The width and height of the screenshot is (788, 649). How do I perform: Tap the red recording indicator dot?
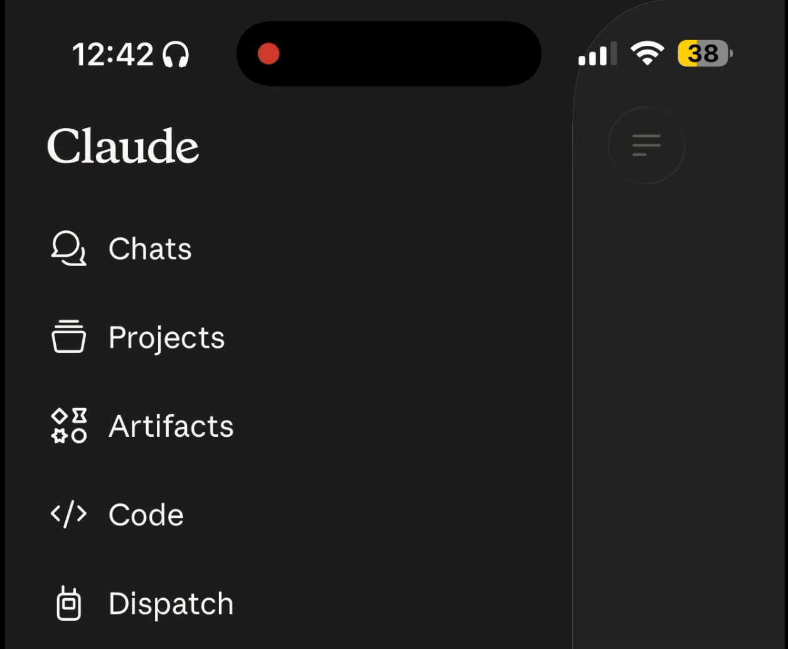269,54
